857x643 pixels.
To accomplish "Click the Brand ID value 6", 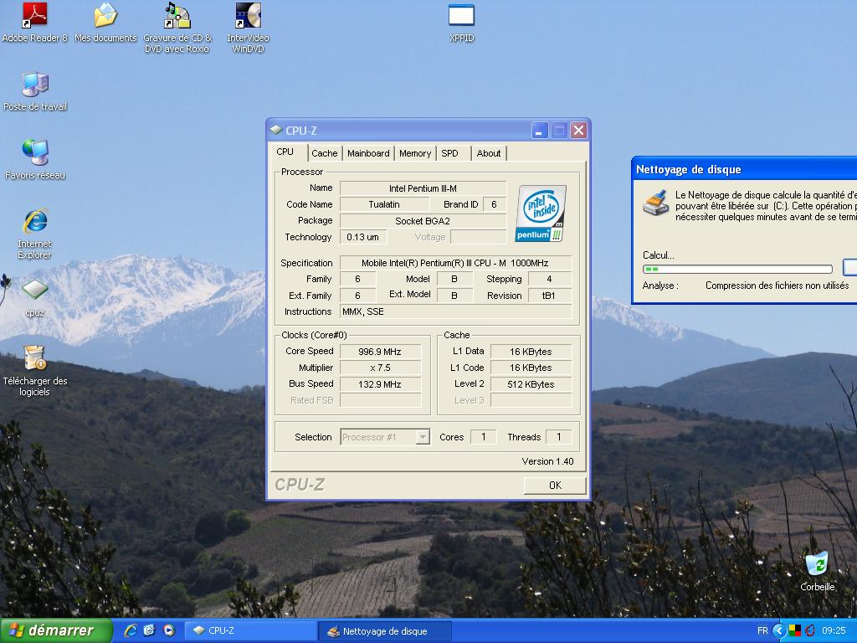I will pos(494,204).
